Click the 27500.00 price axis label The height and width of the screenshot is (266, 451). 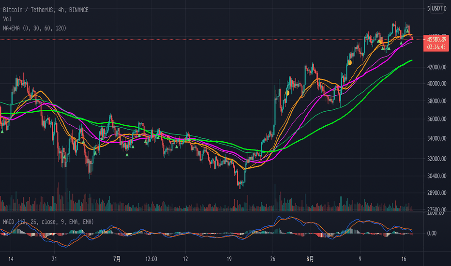[436, 209]
